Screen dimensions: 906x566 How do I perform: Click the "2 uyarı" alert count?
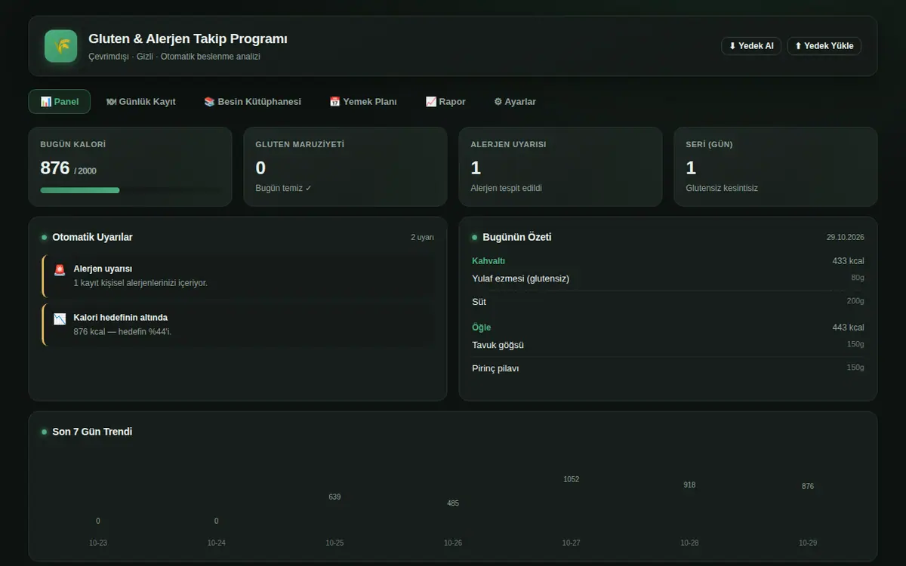[423, 237]
